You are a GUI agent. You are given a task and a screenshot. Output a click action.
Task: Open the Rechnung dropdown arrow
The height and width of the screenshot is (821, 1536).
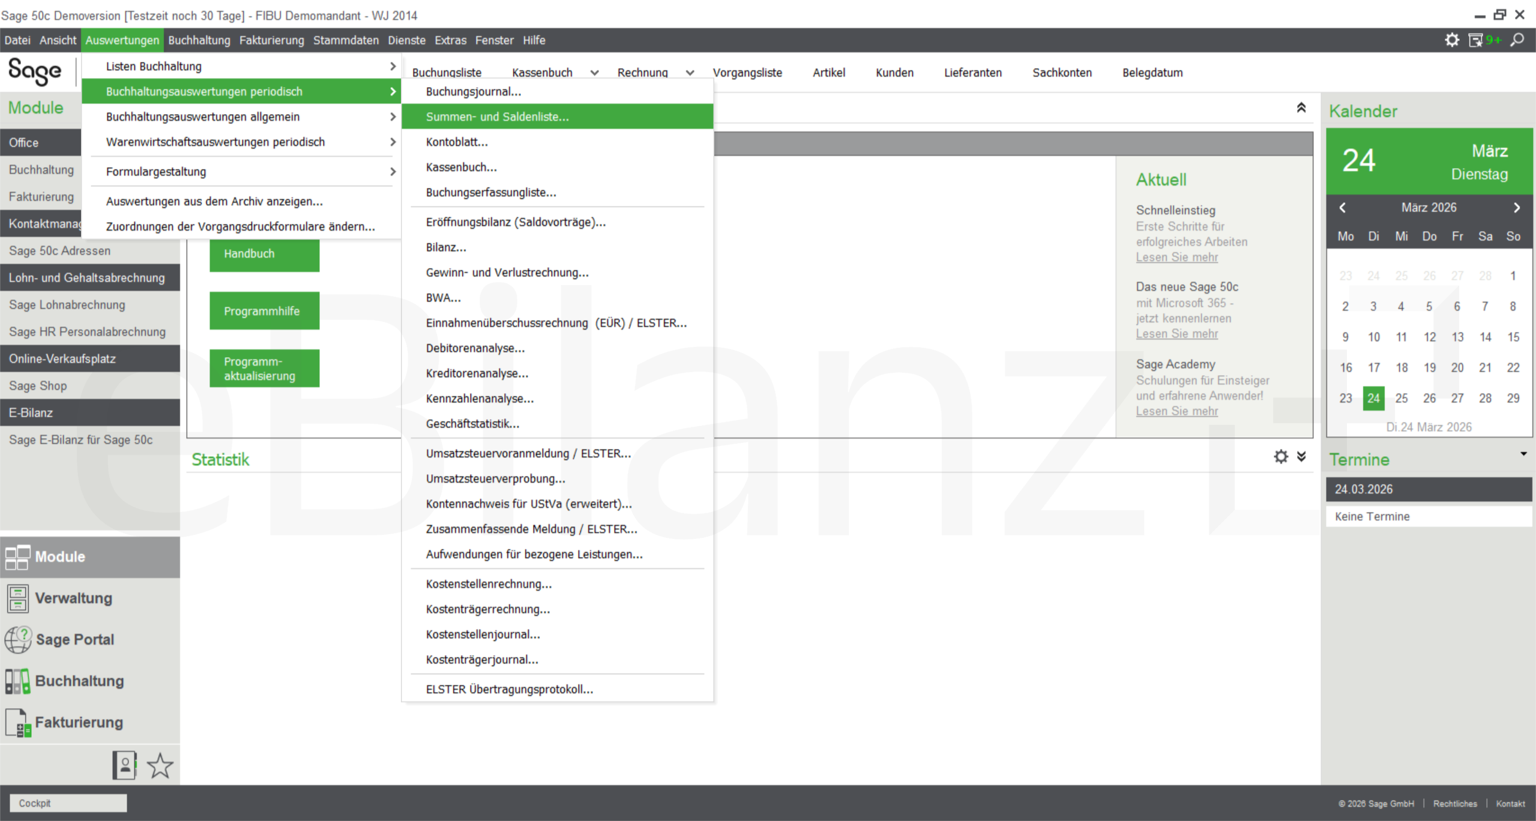(x=690, y=73)
